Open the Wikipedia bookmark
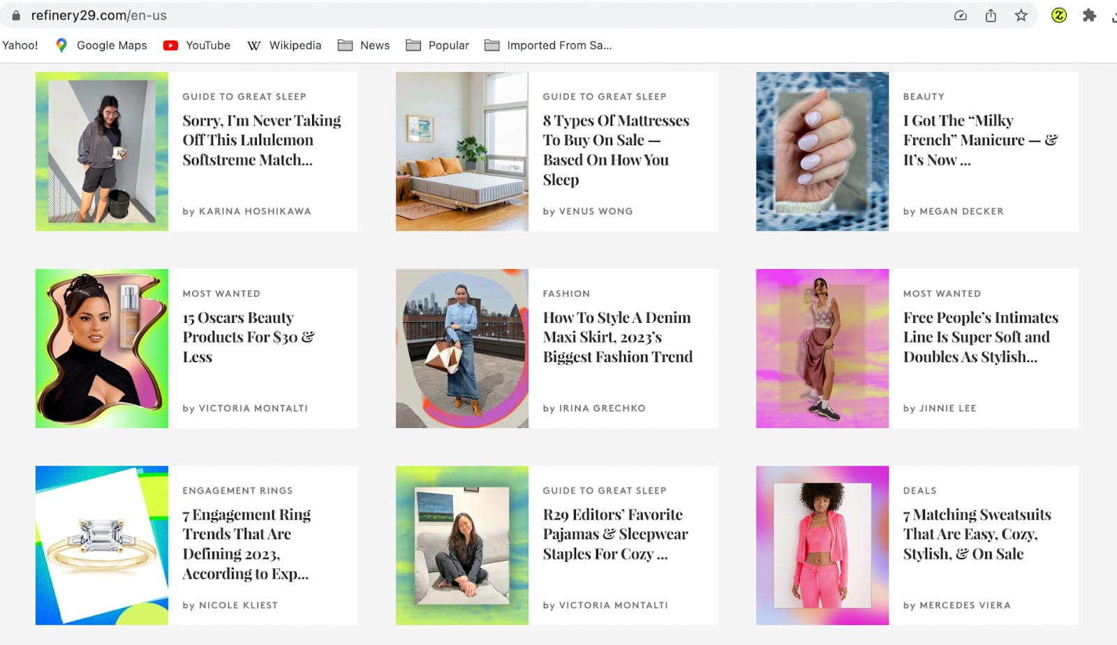The width and height of the screenshot is (1117, 645). pos(284,45)
